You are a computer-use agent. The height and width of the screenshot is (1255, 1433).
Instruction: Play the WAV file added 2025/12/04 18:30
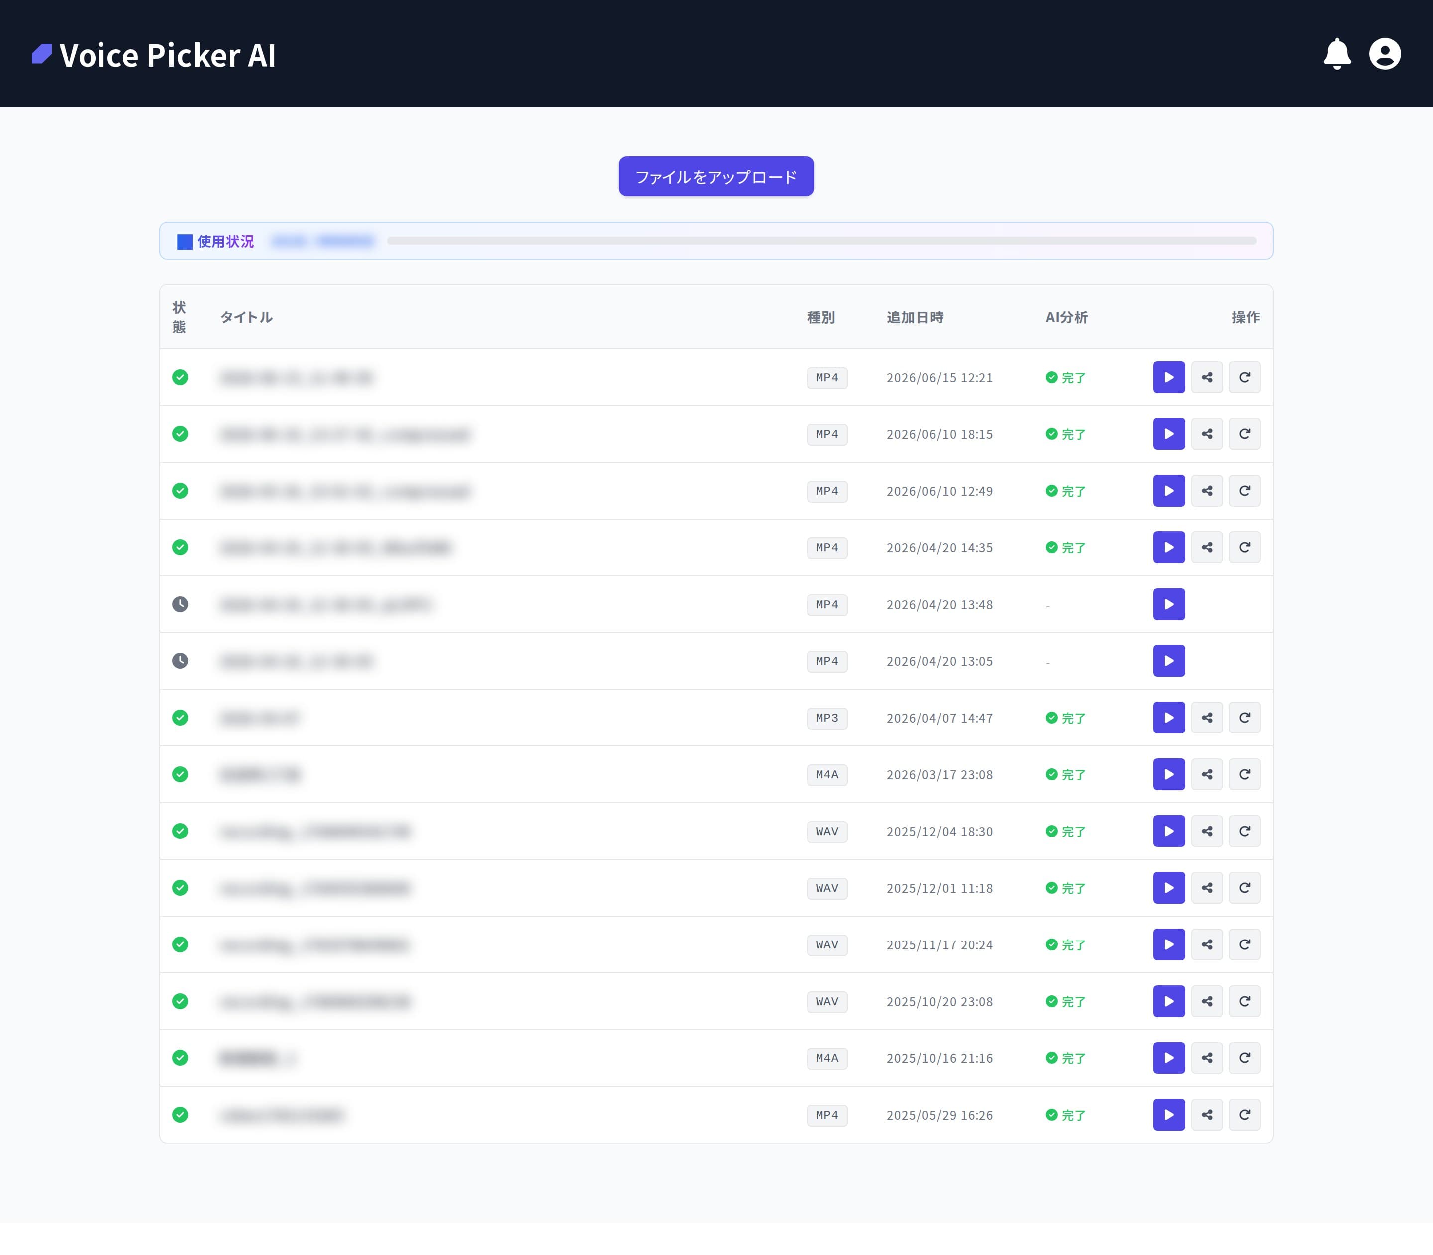click(x=1169, y=832)
